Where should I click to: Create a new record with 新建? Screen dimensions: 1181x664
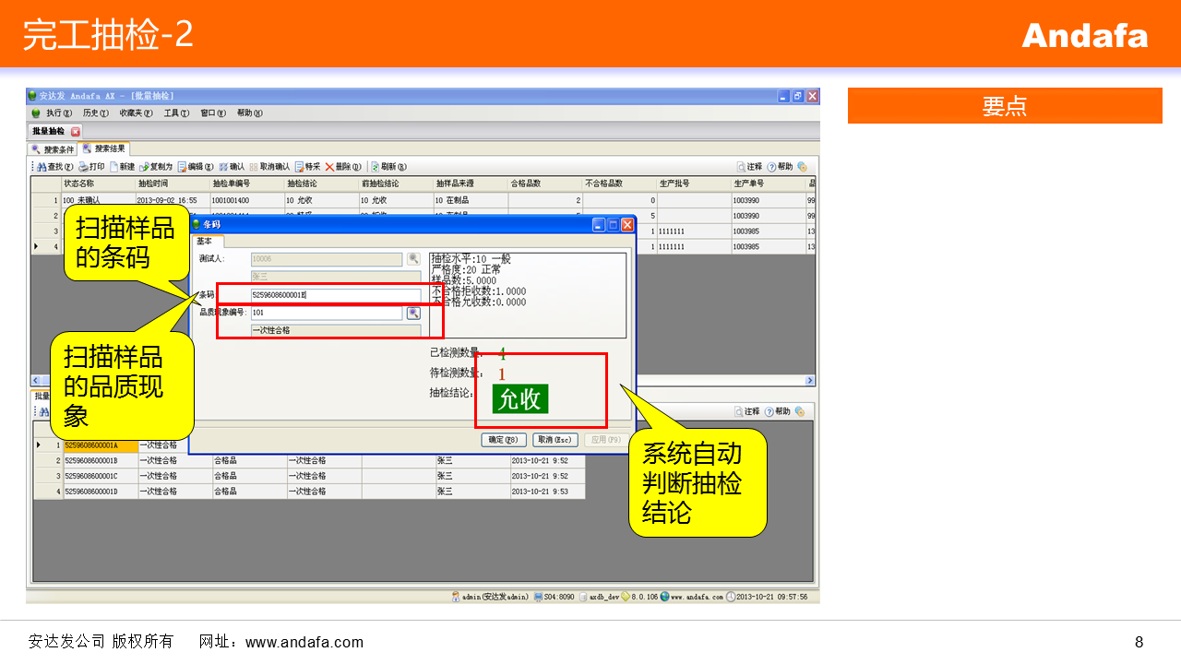pyautogui.click(x=114, y=167)
